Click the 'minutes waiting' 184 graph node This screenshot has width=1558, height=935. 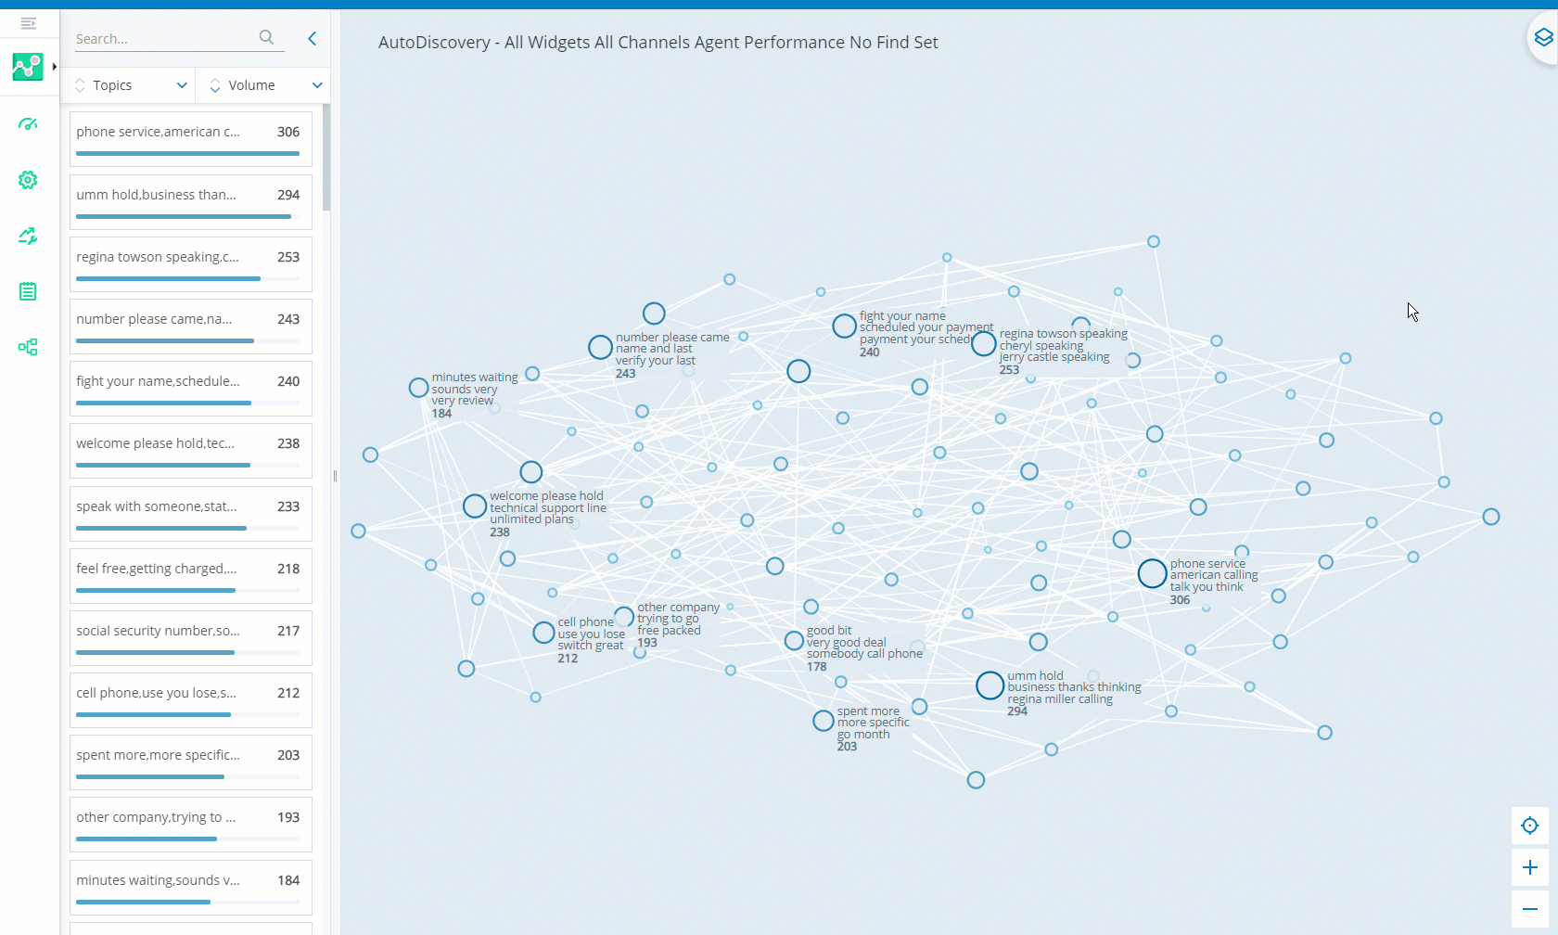coord(418,387)
